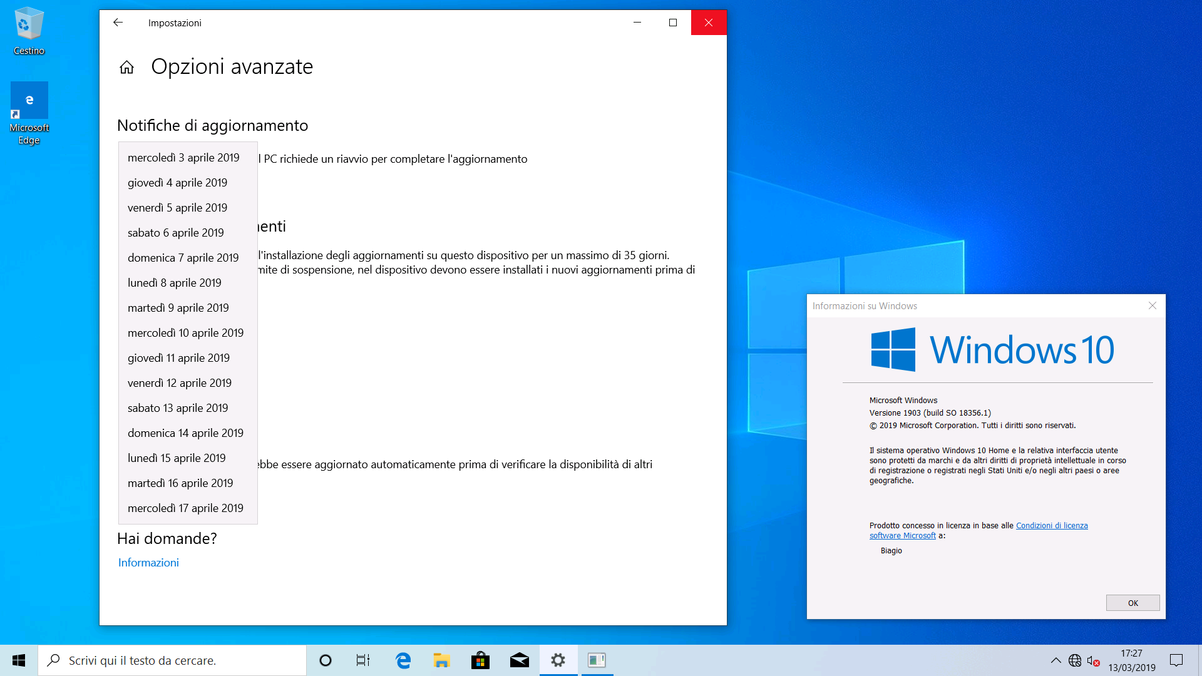Screen dimensions: 1202x676
Task: Pick lunedì 15 aprile 2019
Action: click(188, 458)
